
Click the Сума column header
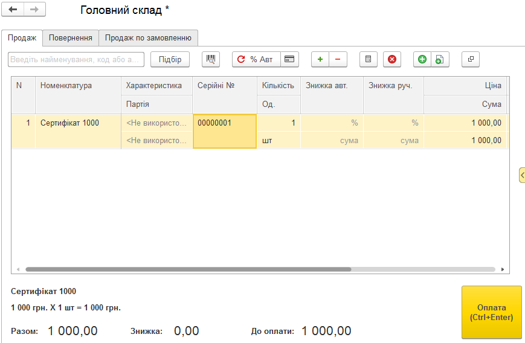(x=465, y=104)
